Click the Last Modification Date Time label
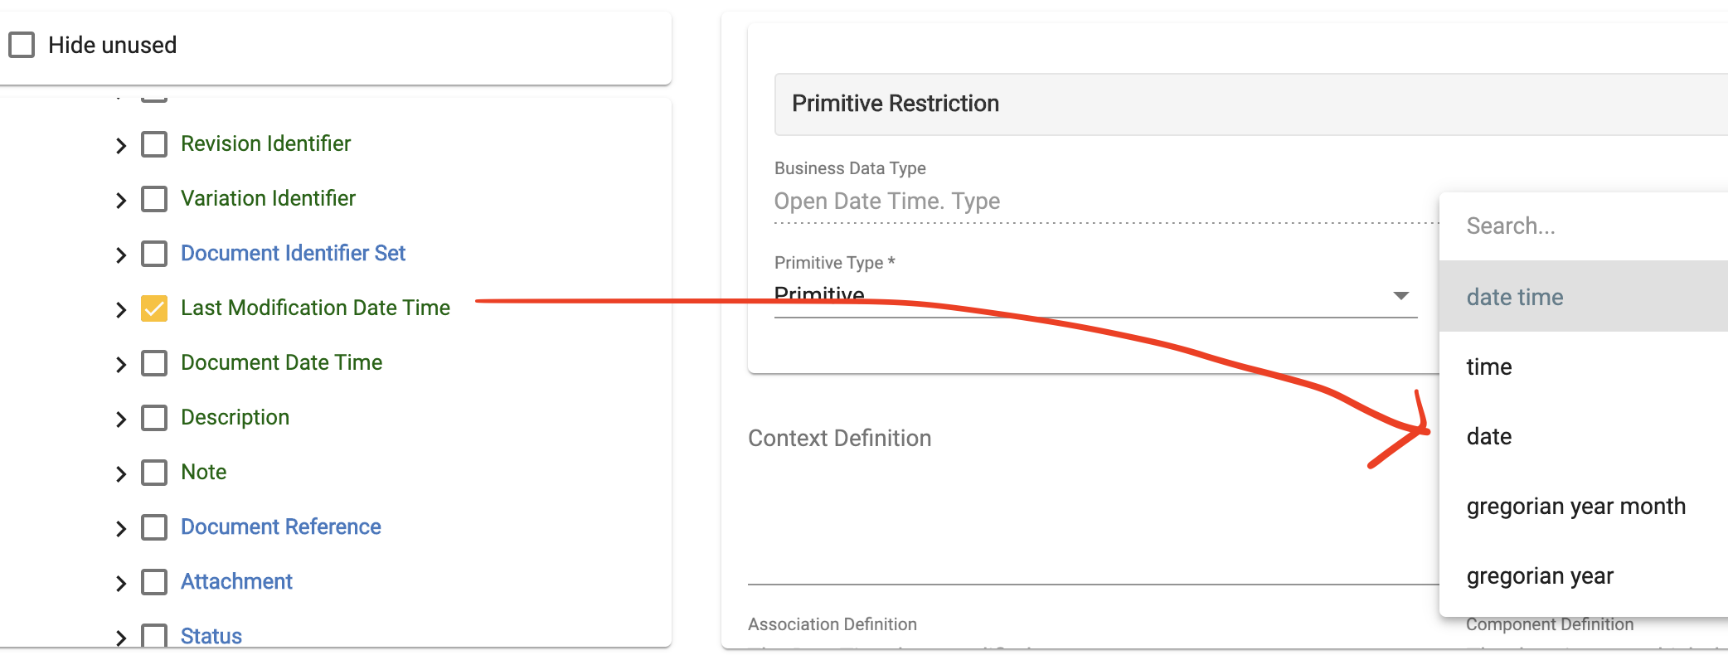 click(x=316, y=308)
